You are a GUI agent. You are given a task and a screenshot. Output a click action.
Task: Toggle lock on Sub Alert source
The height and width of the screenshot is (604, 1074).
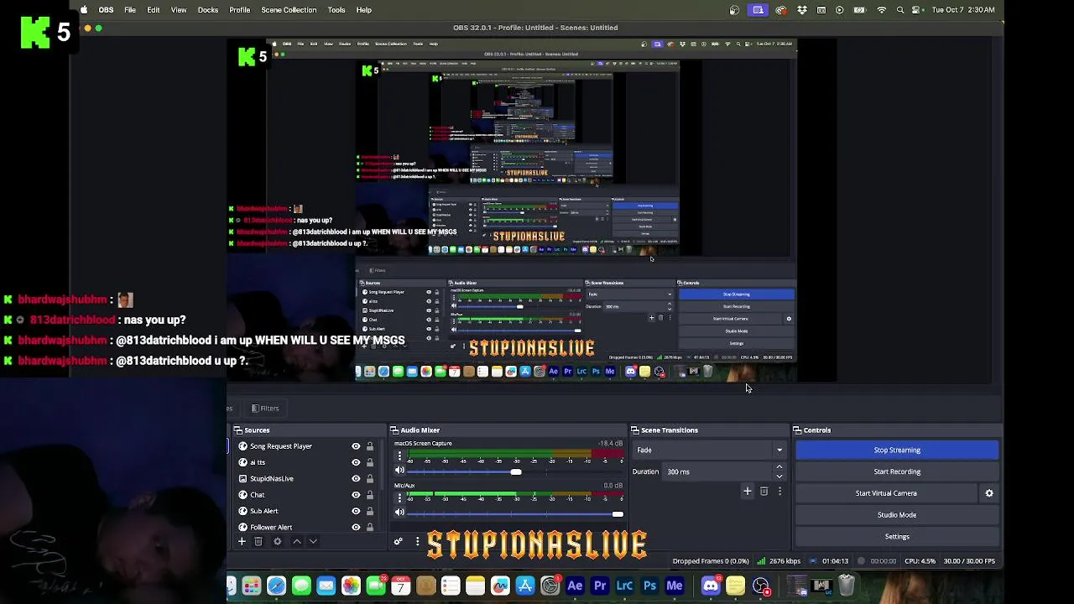click(x=370, y=511)
